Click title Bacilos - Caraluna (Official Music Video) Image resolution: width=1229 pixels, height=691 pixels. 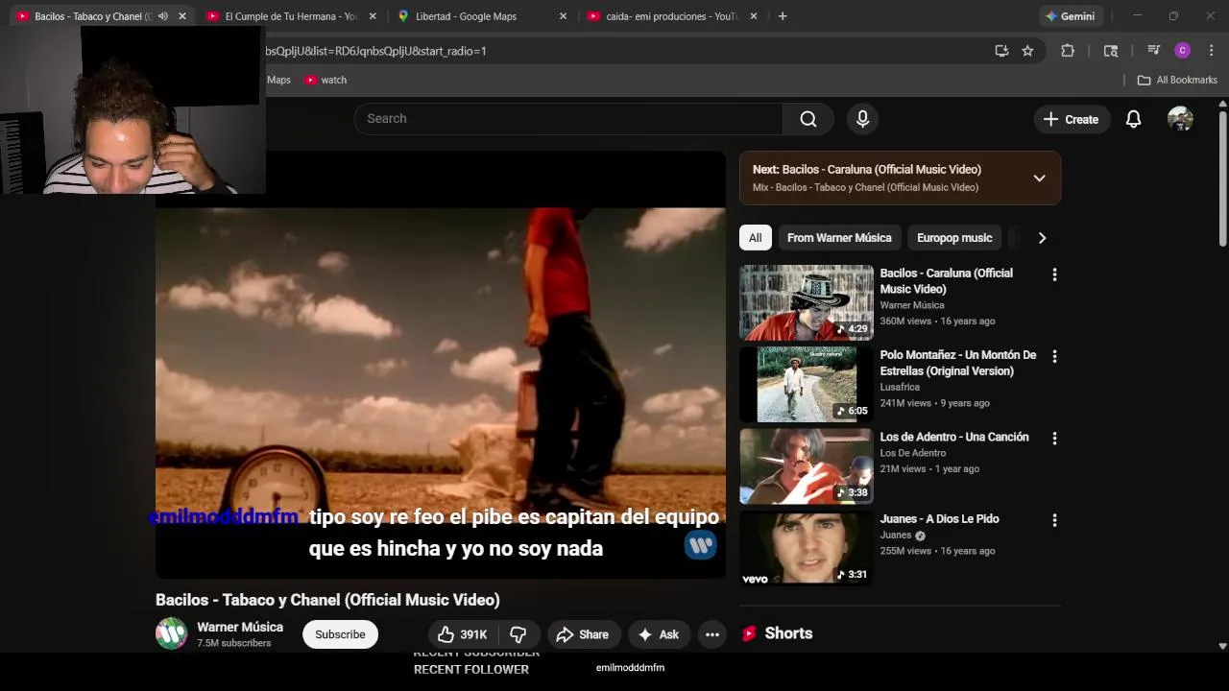[947, 281]
